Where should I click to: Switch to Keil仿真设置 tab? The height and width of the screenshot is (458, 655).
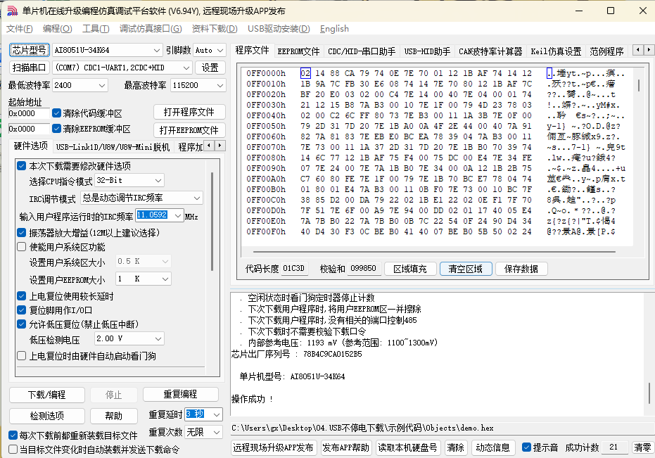click(556, 51)
